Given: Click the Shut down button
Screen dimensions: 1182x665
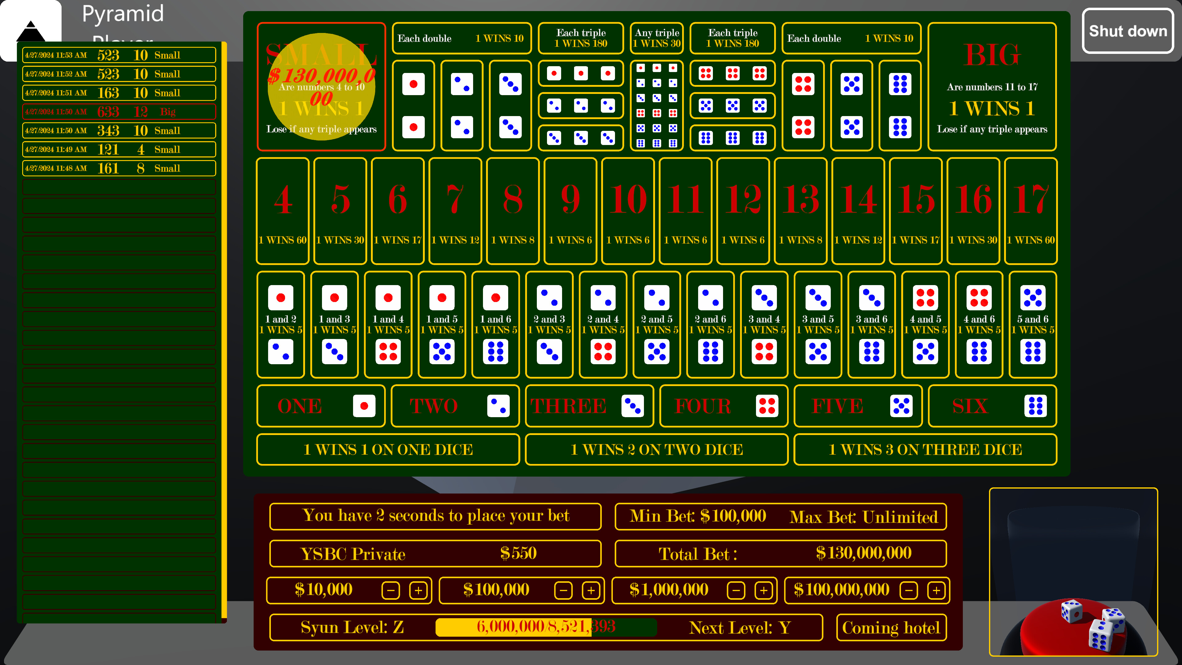Looking at the screenshot, I should (1128, 31).
